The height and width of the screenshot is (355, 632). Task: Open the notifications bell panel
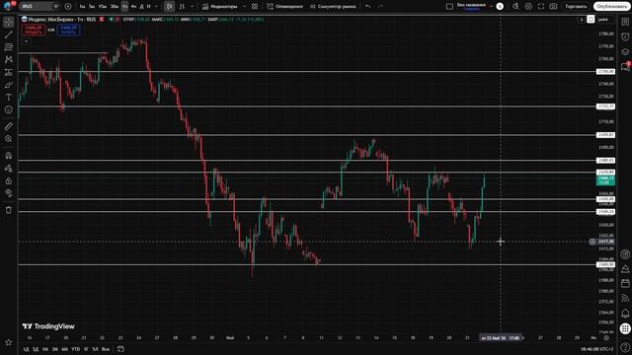[x=625, y=313]
